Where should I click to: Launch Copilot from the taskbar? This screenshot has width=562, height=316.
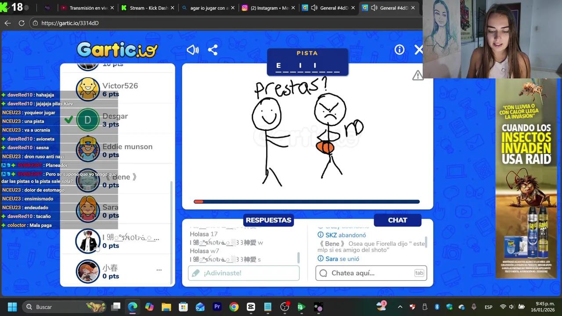coord(149,307)
